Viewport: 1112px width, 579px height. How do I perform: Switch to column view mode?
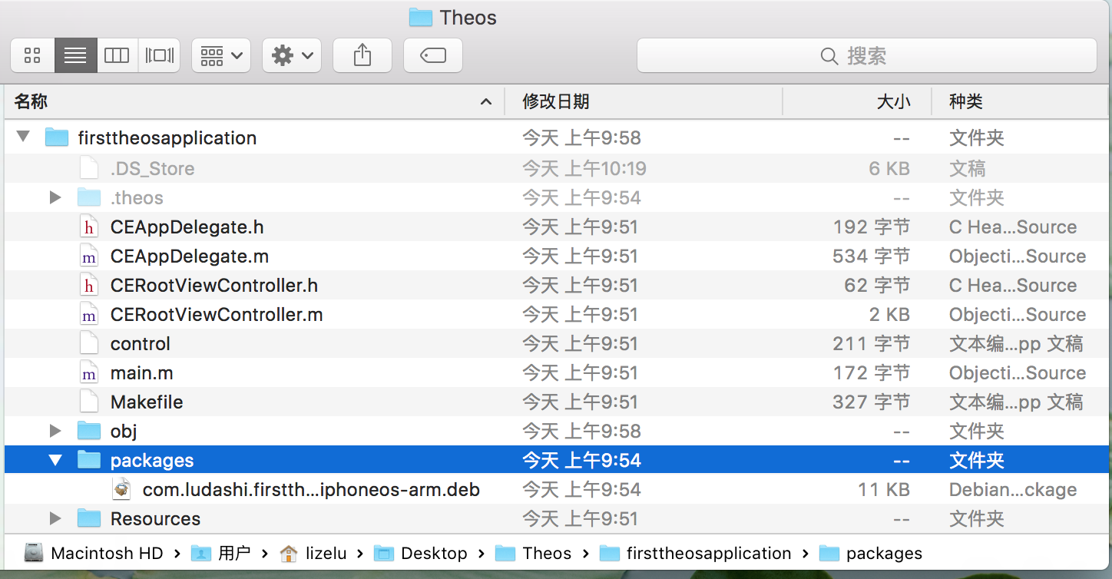pyautogui.click(x=117, y=55)
